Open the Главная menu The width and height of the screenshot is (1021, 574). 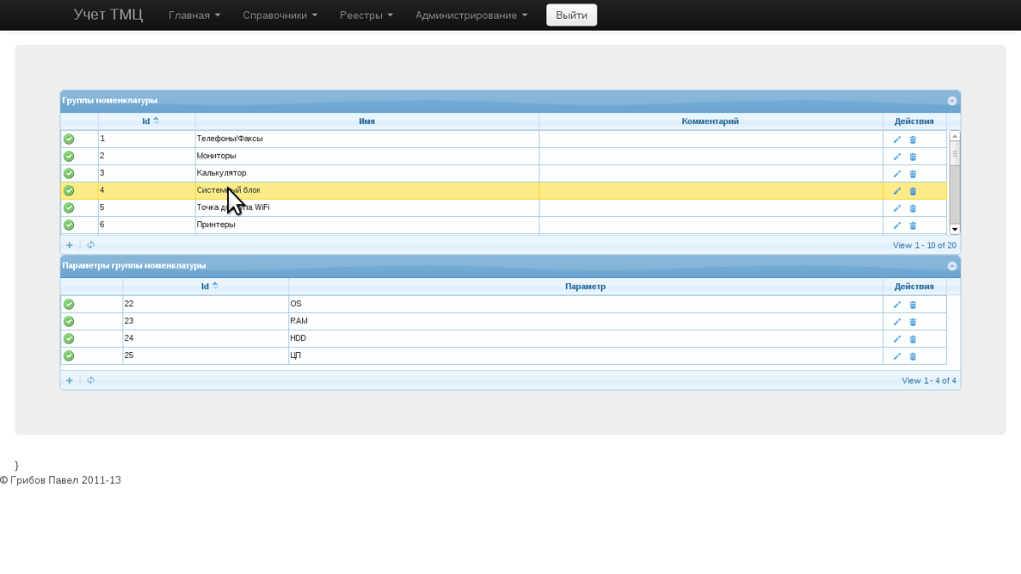[x=194, y=15]
